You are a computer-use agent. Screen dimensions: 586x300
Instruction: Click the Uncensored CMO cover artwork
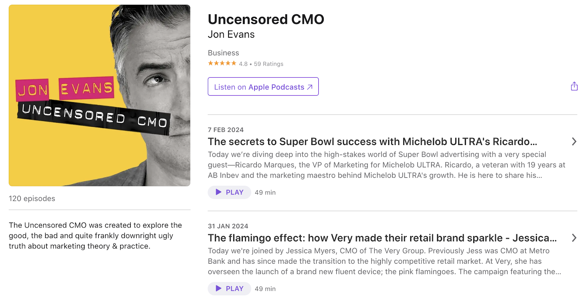[x=99, y=96]
